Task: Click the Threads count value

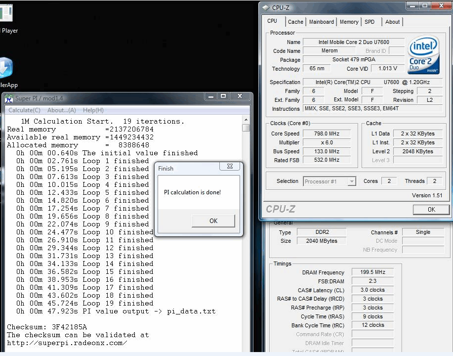Action: (435, 181)
